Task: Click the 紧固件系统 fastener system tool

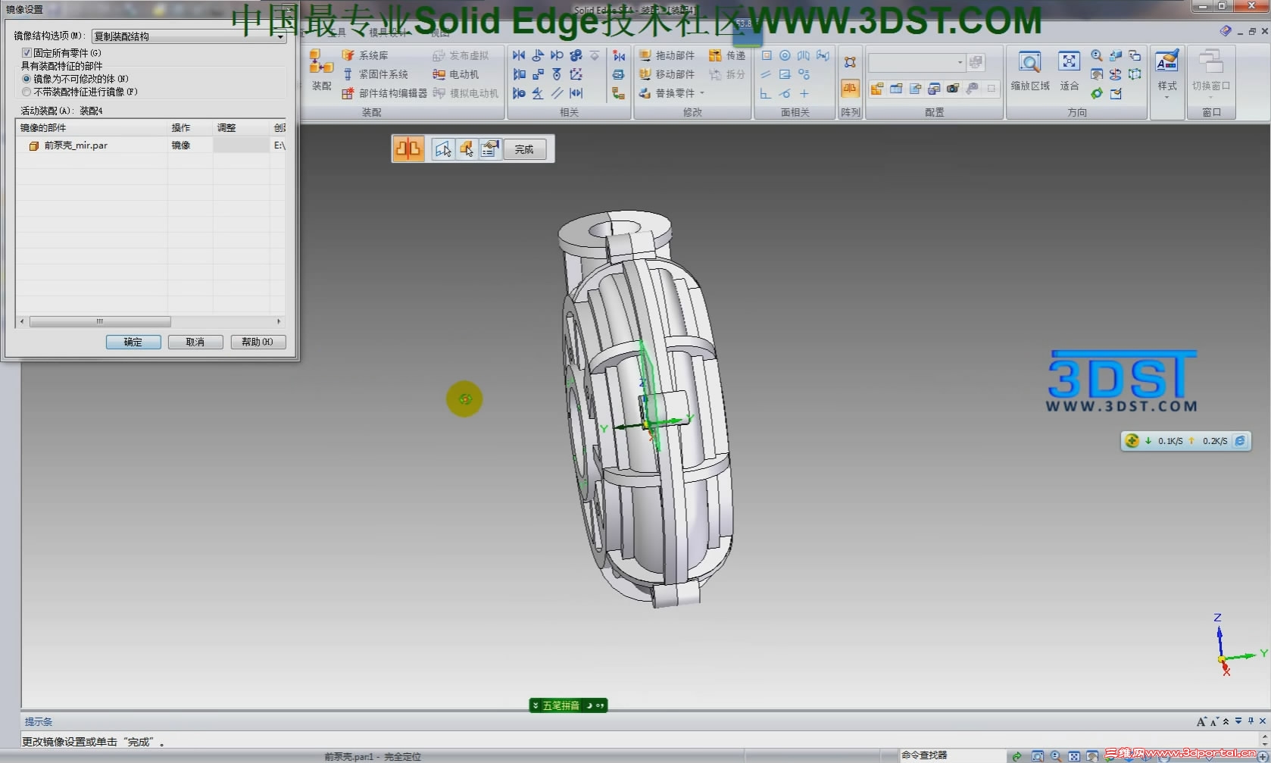Action: click(x=378, y=74)
